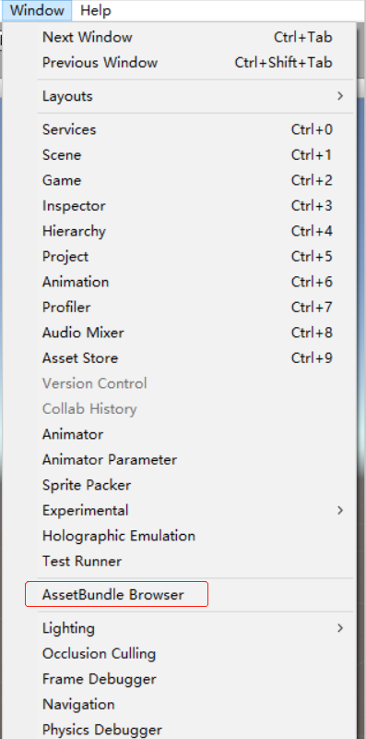Close the Window menu from the menu bar
The height and width of the screenshot is (739, 366).
37,10
